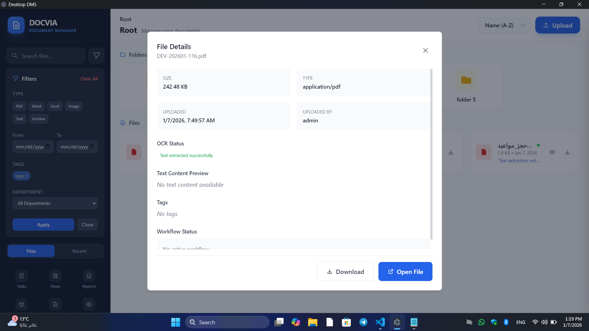The height and width of the screenshot is (331, 589).
Task: Clear all filters with Clear All
Action: [x=89, y=79]
